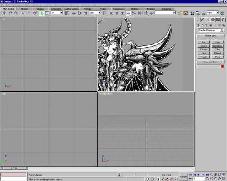
Task: Click the Teapot primitive button
Action: (203, 57)
